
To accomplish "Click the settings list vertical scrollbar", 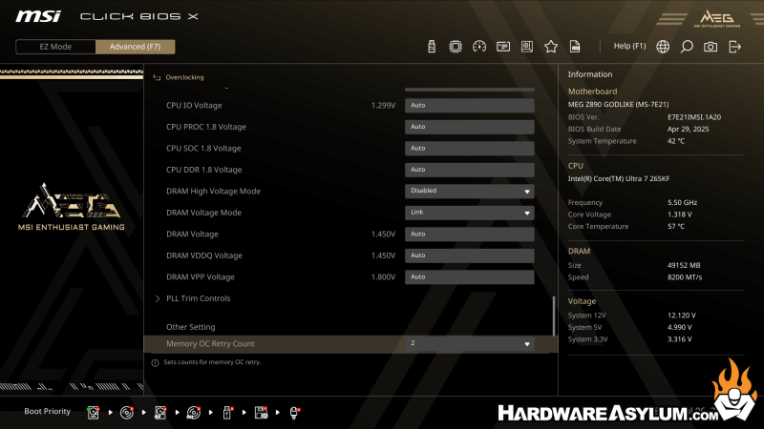I will [554, 317].
